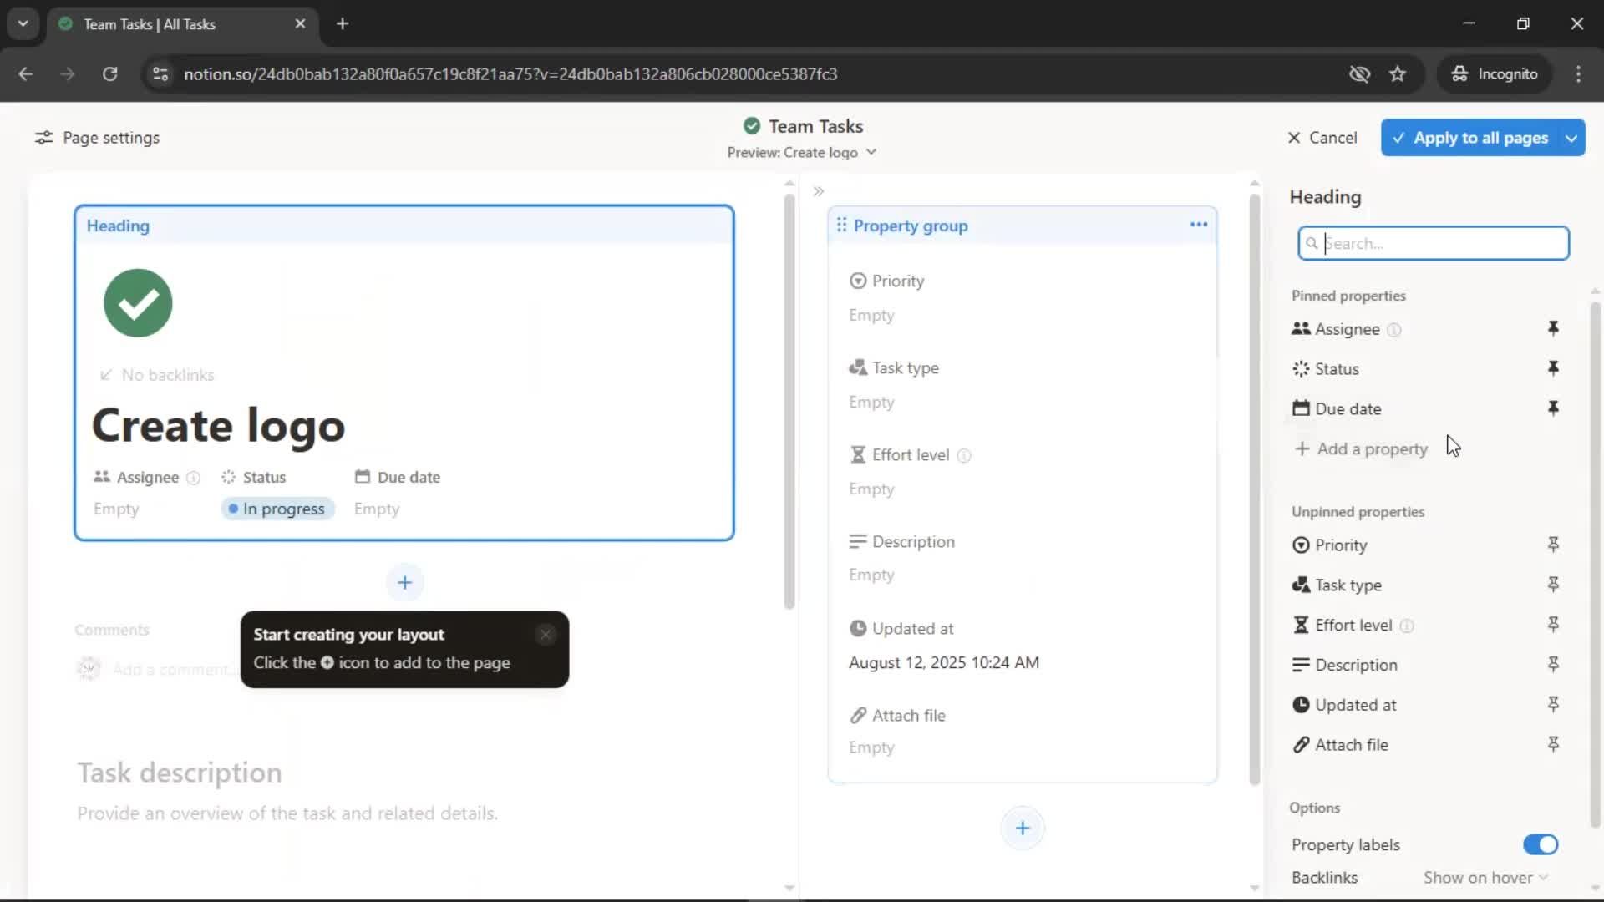The height and width of the screenshot is (902, 1604).
Task: Select the Task type property in Property group
Action: coord(894,367)
